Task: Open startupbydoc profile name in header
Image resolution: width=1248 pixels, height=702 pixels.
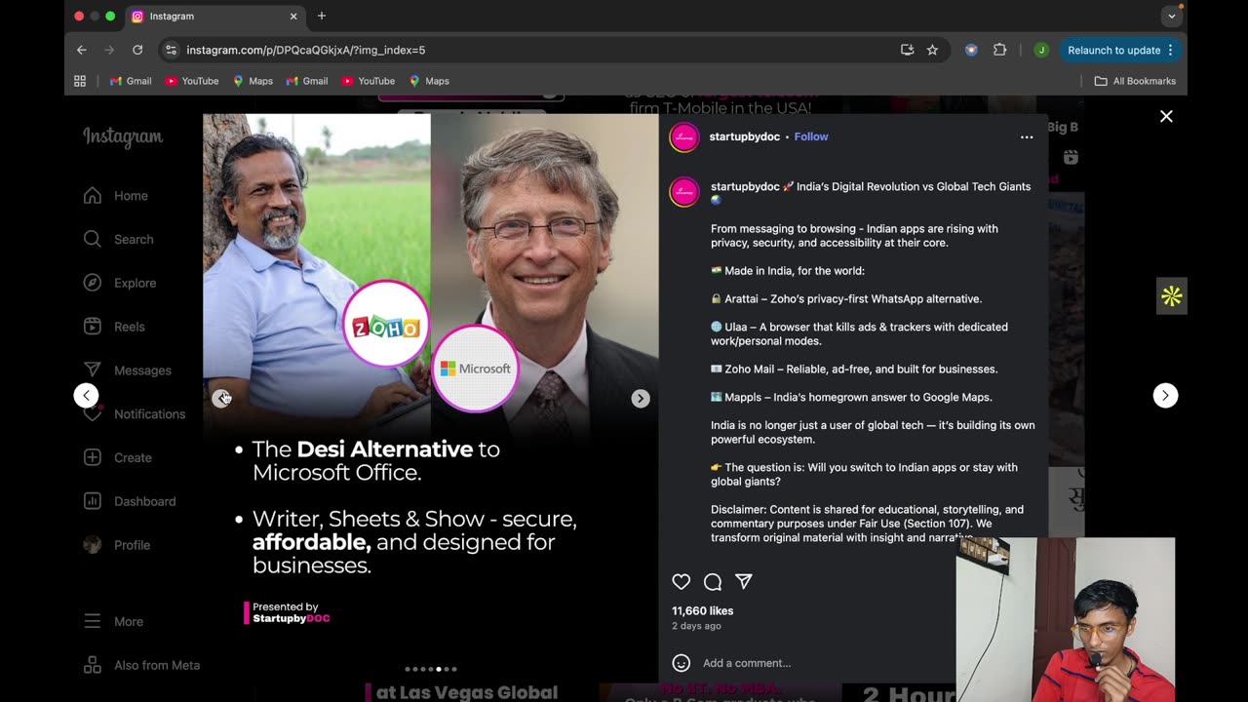Action: click(x=744, y=136)
